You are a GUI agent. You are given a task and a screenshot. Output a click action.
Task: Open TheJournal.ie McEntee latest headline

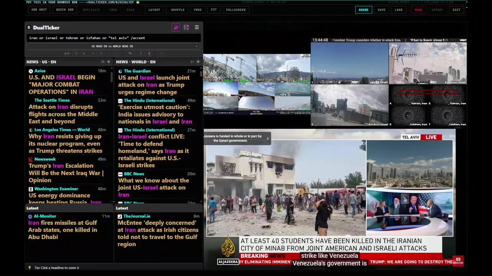pyautogui.click(x=158, y=233)
